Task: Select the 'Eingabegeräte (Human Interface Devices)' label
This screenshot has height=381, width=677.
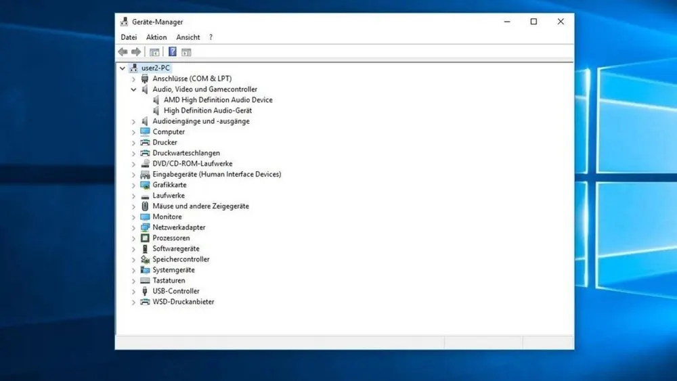Action: 217,175
